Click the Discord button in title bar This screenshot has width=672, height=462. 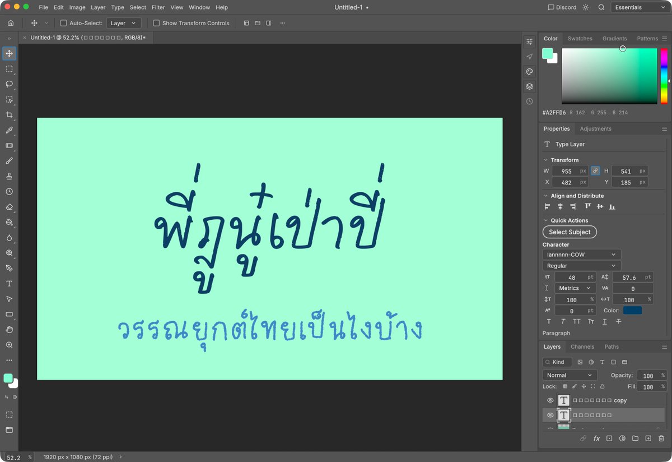click(x=562, y=7)
